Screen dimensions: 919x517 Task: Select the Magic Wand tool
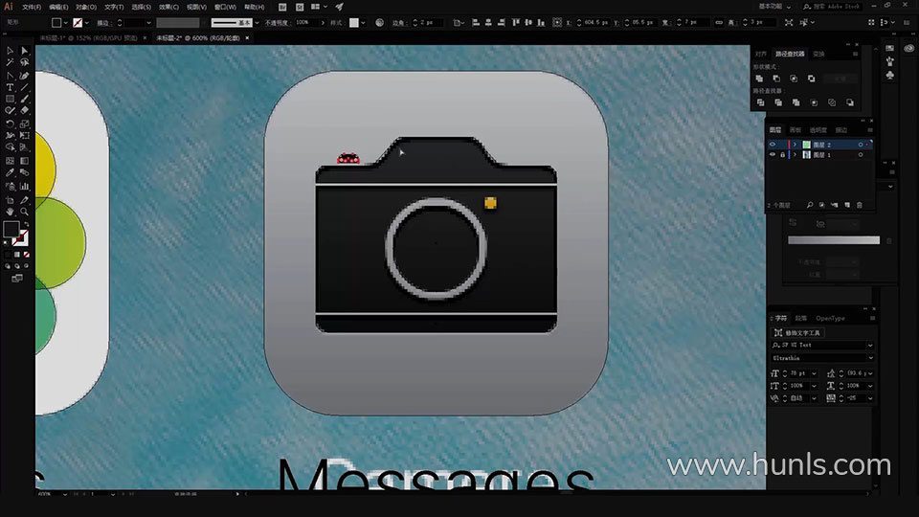click(x=10, y=63)
